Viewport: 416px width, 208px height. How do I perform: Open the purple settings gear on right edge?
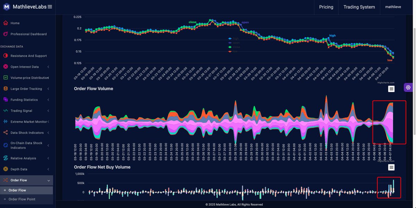pos(408,87)
